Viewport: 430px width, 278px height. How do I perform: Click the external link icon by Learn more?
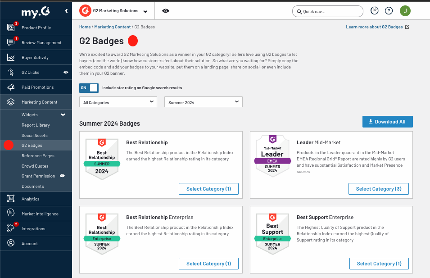point(407,27)
